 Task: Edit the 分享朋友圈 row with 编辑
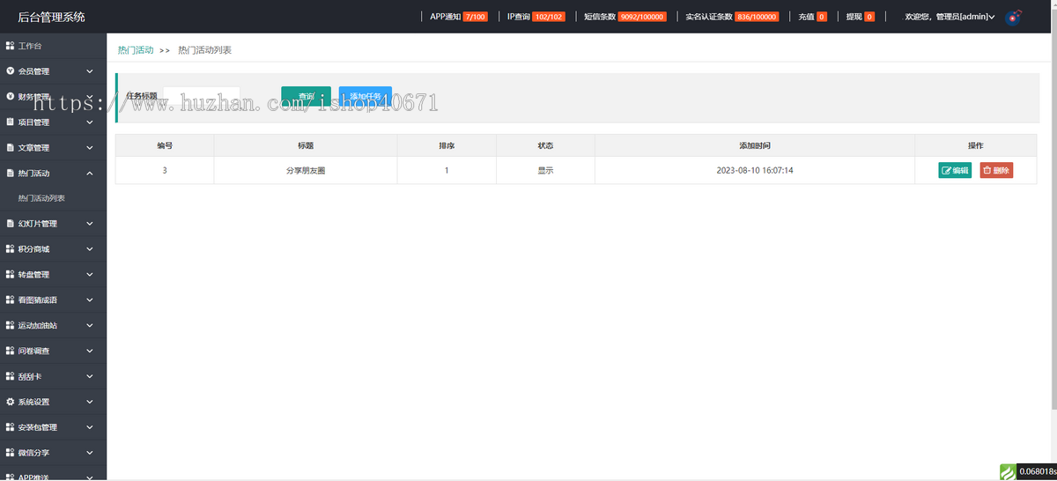955,171
